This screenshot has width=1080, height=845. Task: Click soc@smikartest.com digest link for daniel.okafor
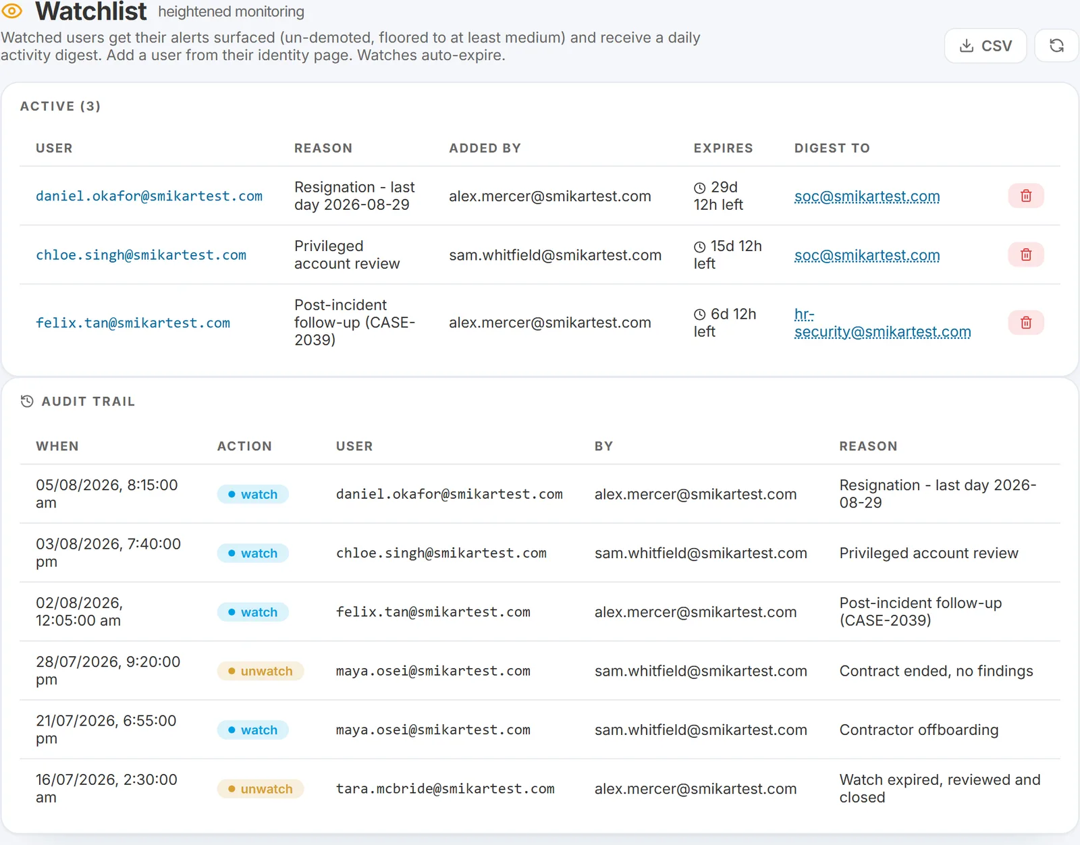867,196
